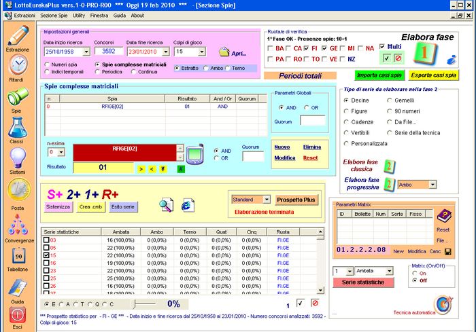The width and height of the screenshot is (476, 332).
Task: Open the Colpi di gioco dropdown
Action: (202, 52)
